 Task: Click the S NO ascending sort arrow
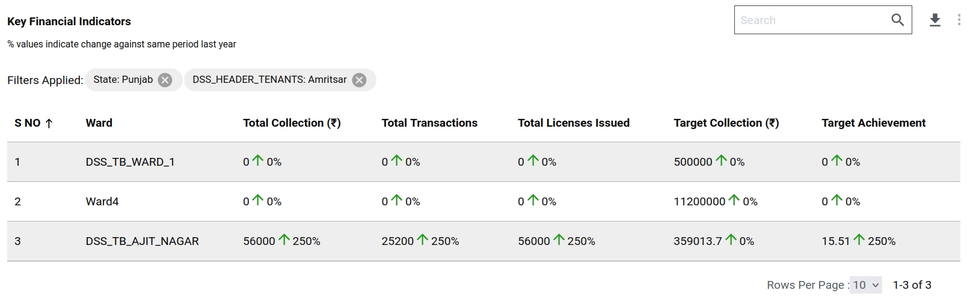click(x=49, y=123)
